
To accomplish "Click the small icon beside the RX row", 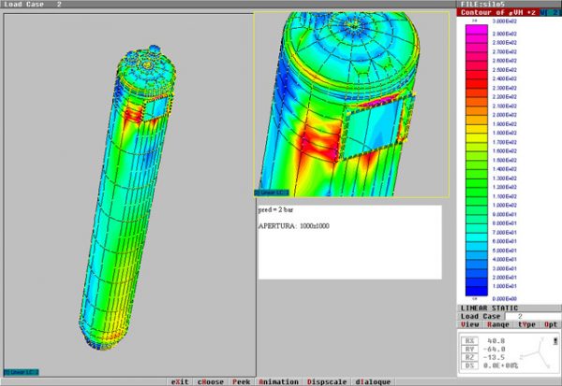I will tap(555, 341).
